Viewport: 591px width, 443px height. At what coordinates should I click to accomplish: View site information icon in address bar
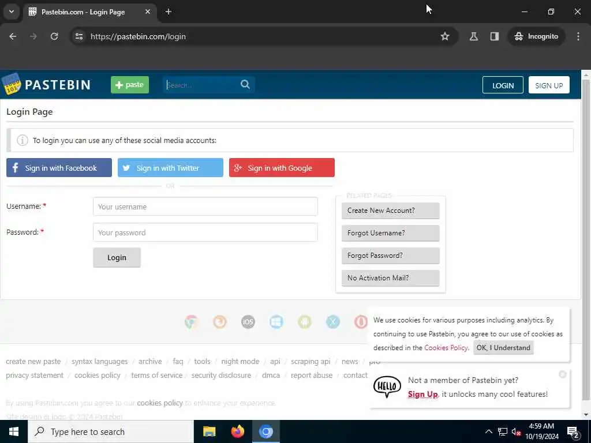79,36
